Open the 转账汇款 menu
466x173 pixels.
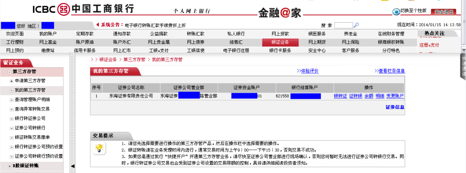click(196, 34)
